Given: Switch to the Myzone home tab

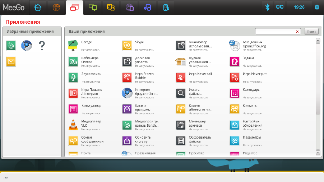Looking at the screenshot, I should pos(38,7).
